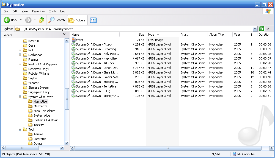This screenshot has width=275, height=158.
Task: Click the Windows flag logo icon
Action: pyautogui.click(x=268, y=11)
